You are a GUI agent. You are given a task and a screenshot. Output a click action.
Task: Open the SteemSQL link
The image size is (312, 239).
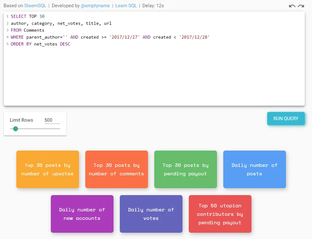pos(35,6)
